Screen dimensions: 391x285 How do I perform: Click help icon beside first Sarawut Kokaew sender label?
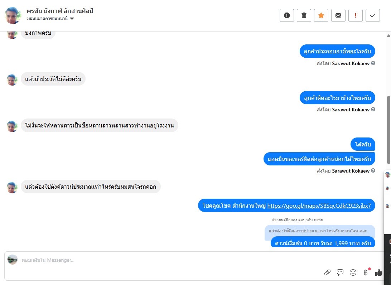click(x=373, y=63)
